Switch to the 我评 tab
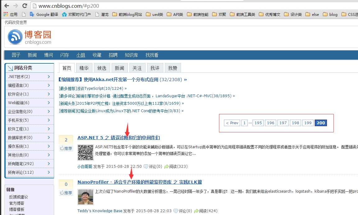358x215 pixels. (x=155, y=68)
